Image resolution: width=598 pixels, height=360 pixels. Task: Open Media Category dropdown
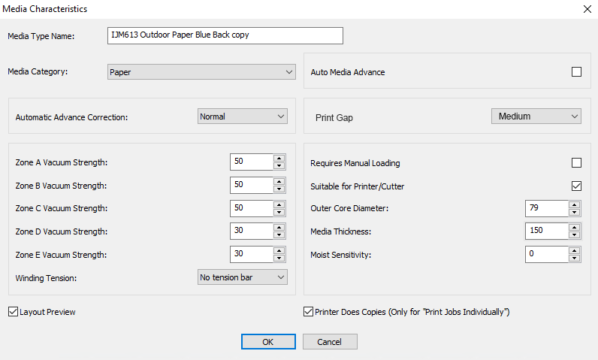[x=201, y=72]
